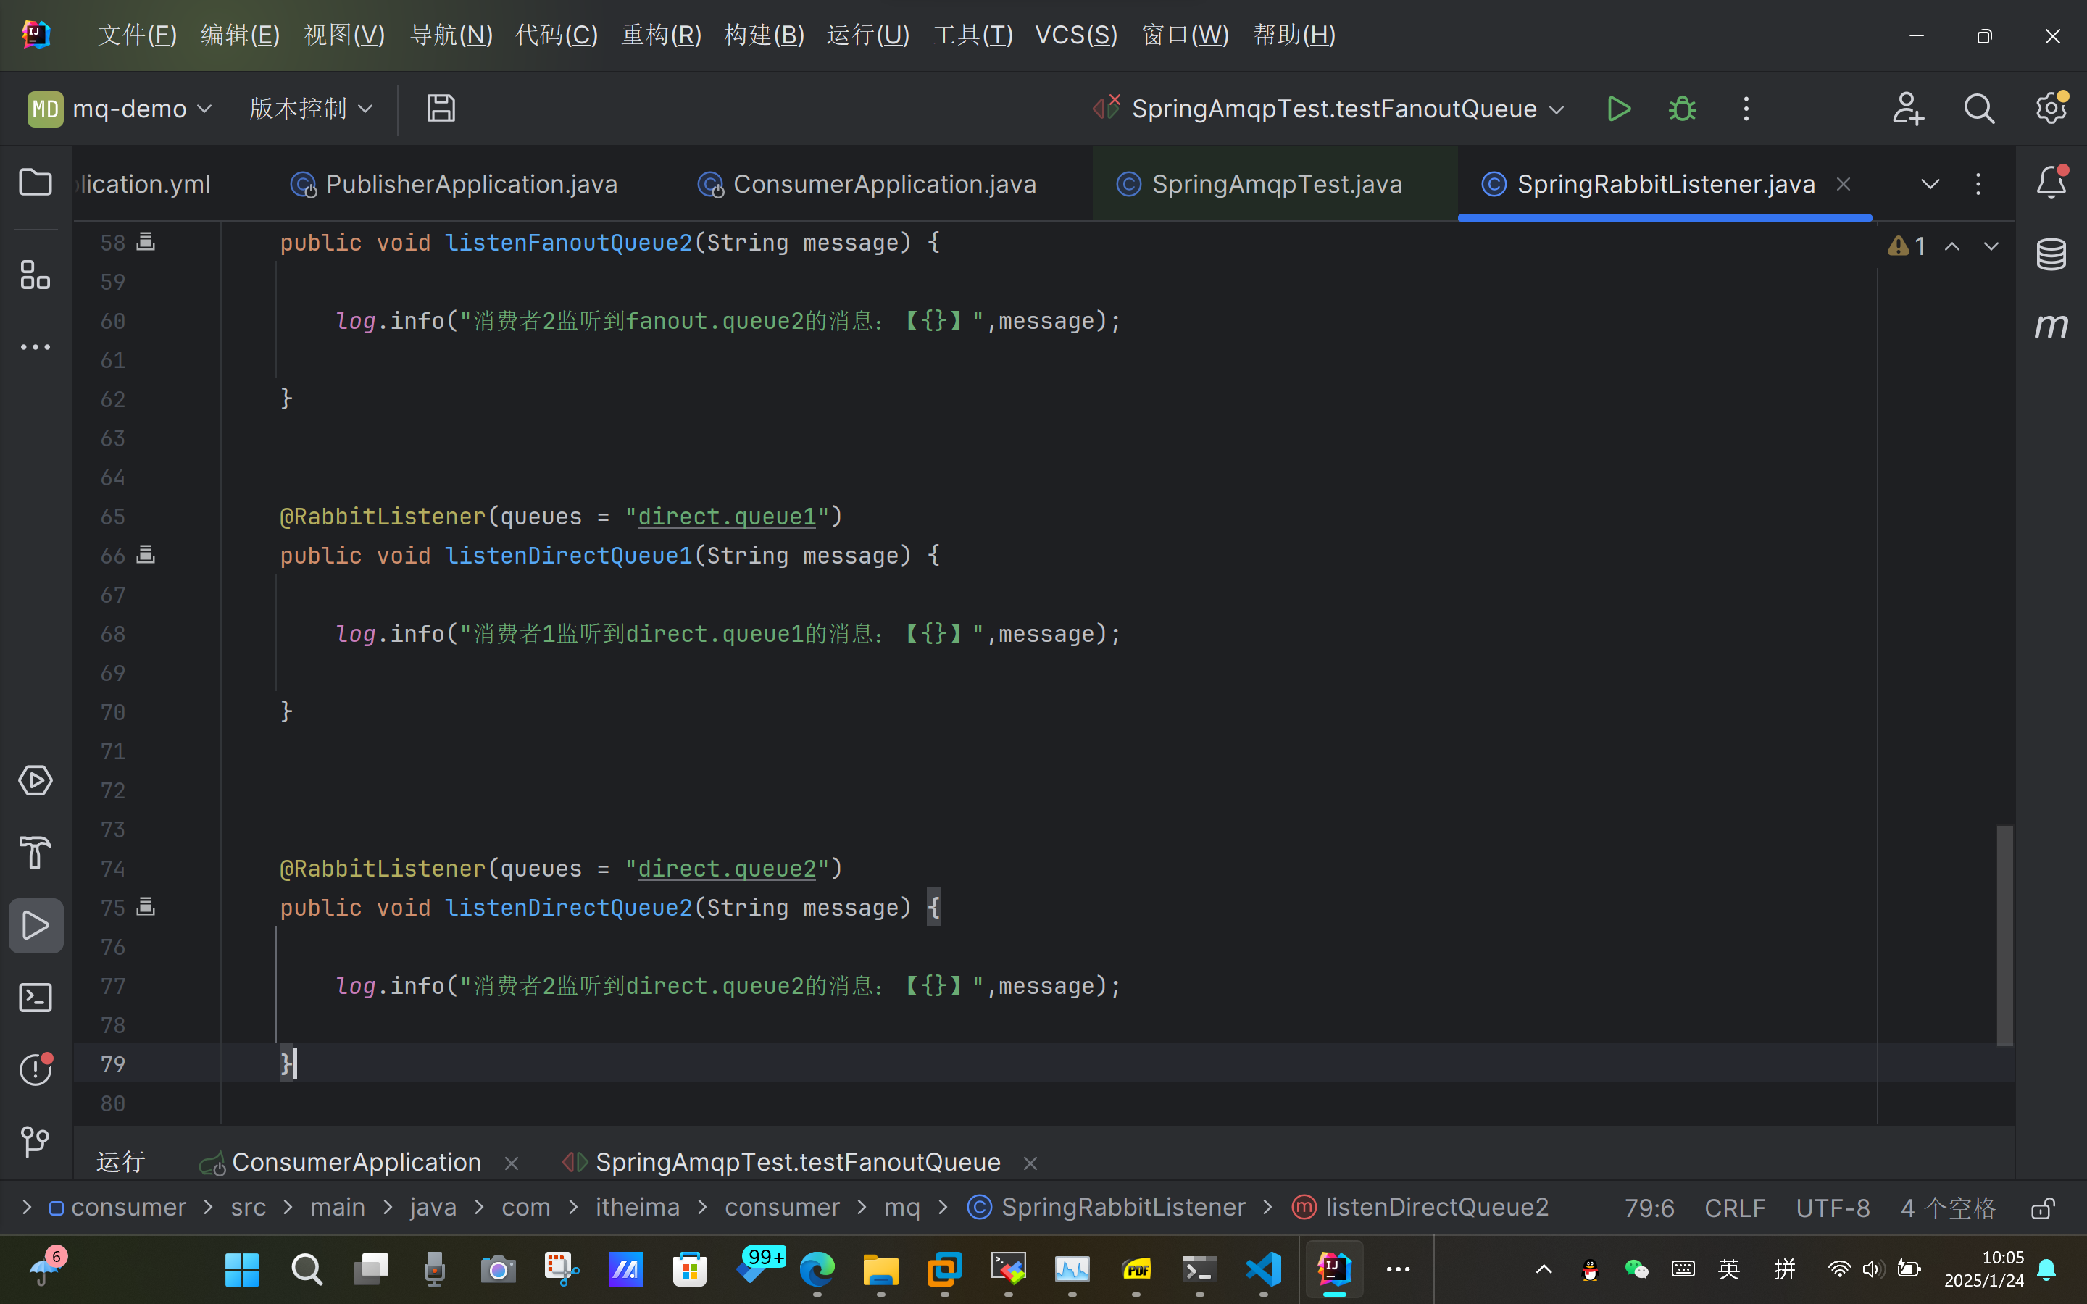
Task: Open the Project tool window folder icon
Action: coord(36,182)
